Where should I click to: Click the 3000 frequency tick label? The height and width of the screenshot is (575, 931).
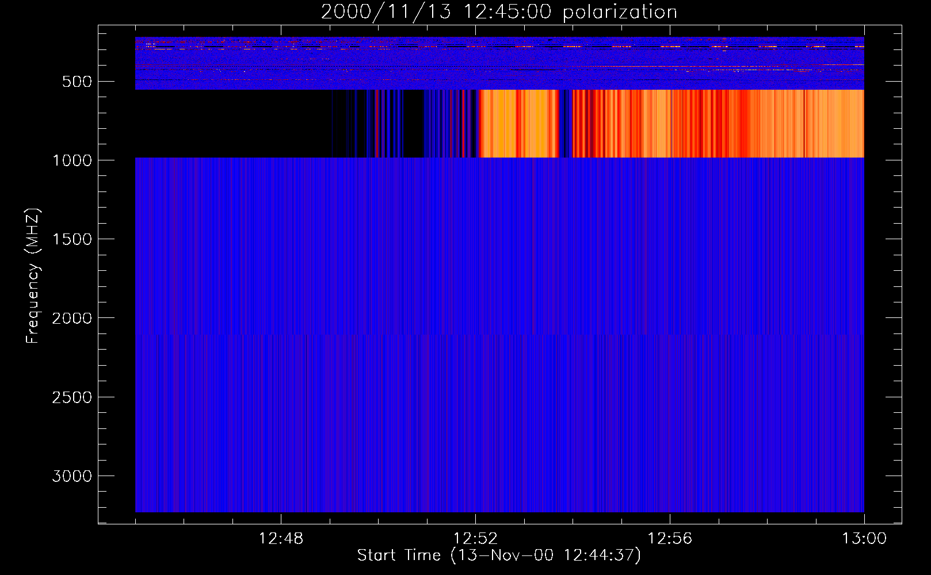click(x=72, y=476)
